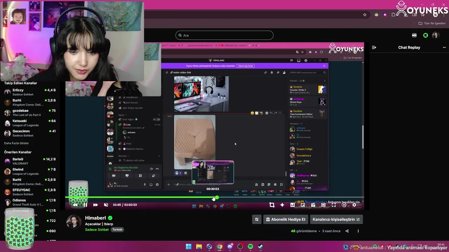449x252 pixels.
Task: Launch Spotify from the taskbar
Action: pyautogui.click(x=250, y=246)
